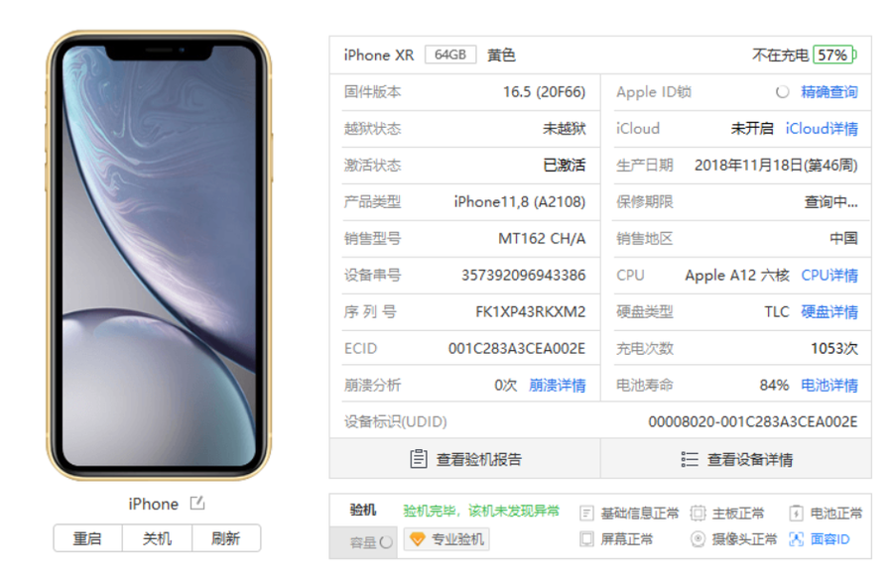Click the 摄像头正常 camera icon

tap(698, 539)
